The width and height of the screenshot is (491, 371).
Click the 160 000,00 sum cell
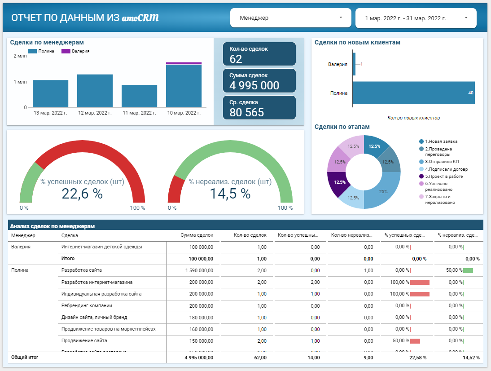point(201,329)
